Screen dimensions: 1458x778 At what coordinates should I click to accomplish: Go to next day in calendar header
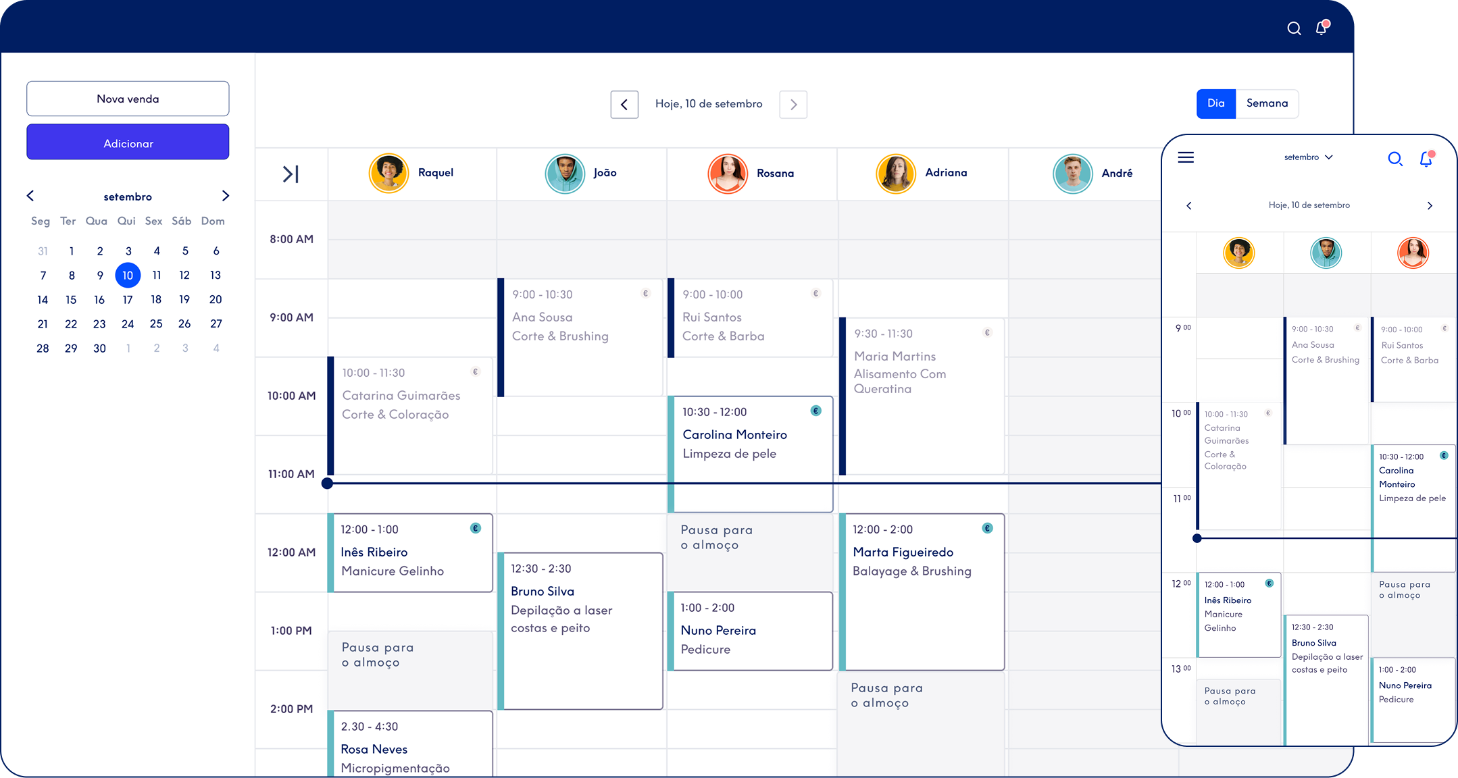793,105
